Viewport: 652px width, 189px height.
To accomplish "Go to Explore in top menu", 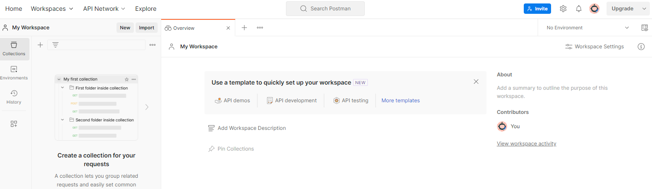I will 146,9.
